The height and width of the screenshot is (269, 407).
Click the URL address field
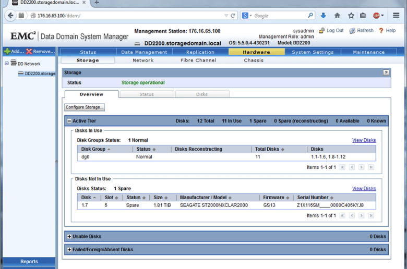pyautogui.click(x=130, y=16)
